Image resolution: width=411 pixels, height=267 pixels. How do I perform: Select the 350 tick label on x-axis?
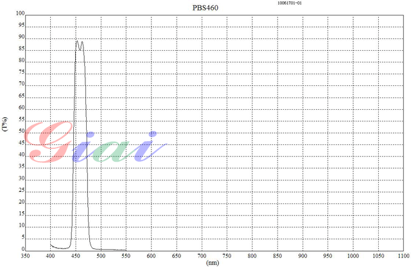(x=26, y=255)
